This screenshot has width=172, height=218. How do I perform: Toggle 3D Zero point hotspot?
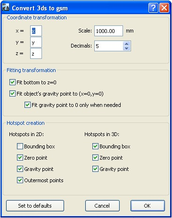[x=95, y=158]
